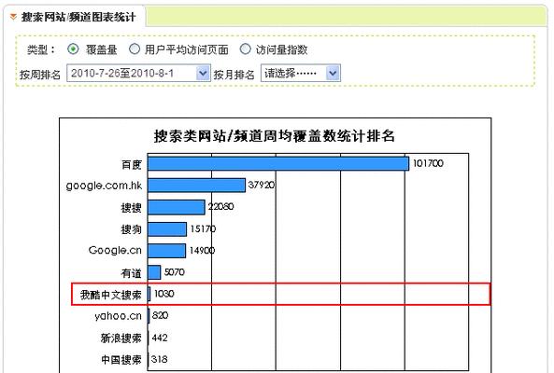Click the value 37920
Screen dimensions: 554x373
(x=262, y=185)
